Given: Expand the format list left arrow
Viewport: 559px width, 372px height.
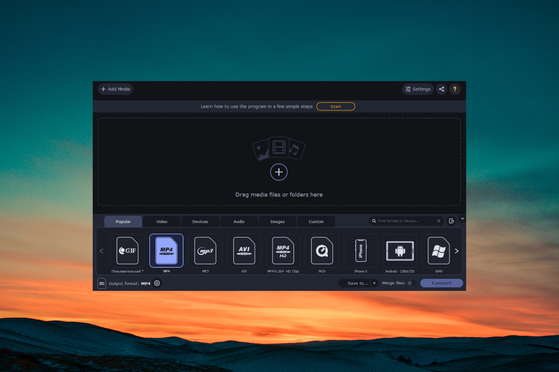Looking at the screenshot, I should 102,251.
